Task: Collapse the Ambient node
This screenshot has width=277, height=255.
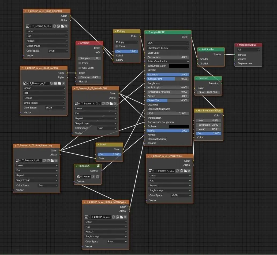Action: point(78,43)
